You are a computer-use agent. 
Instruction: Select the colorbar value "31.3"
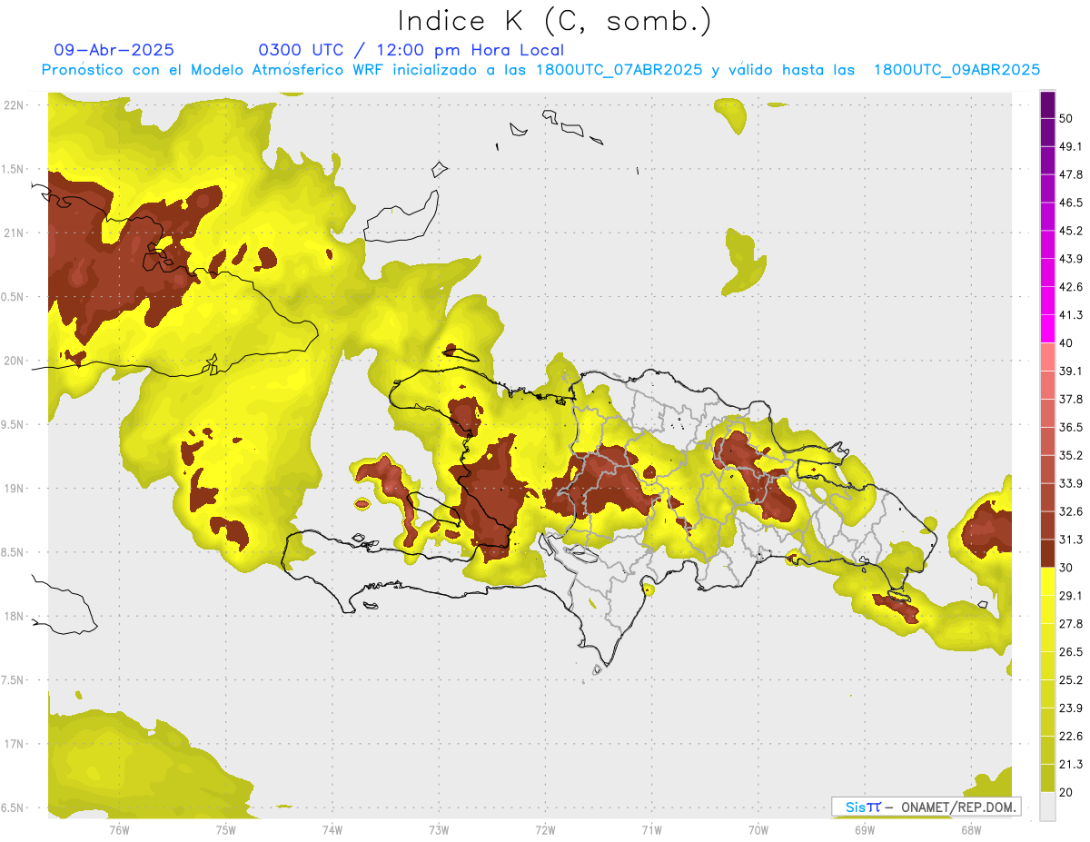[x=1071, y=540]
